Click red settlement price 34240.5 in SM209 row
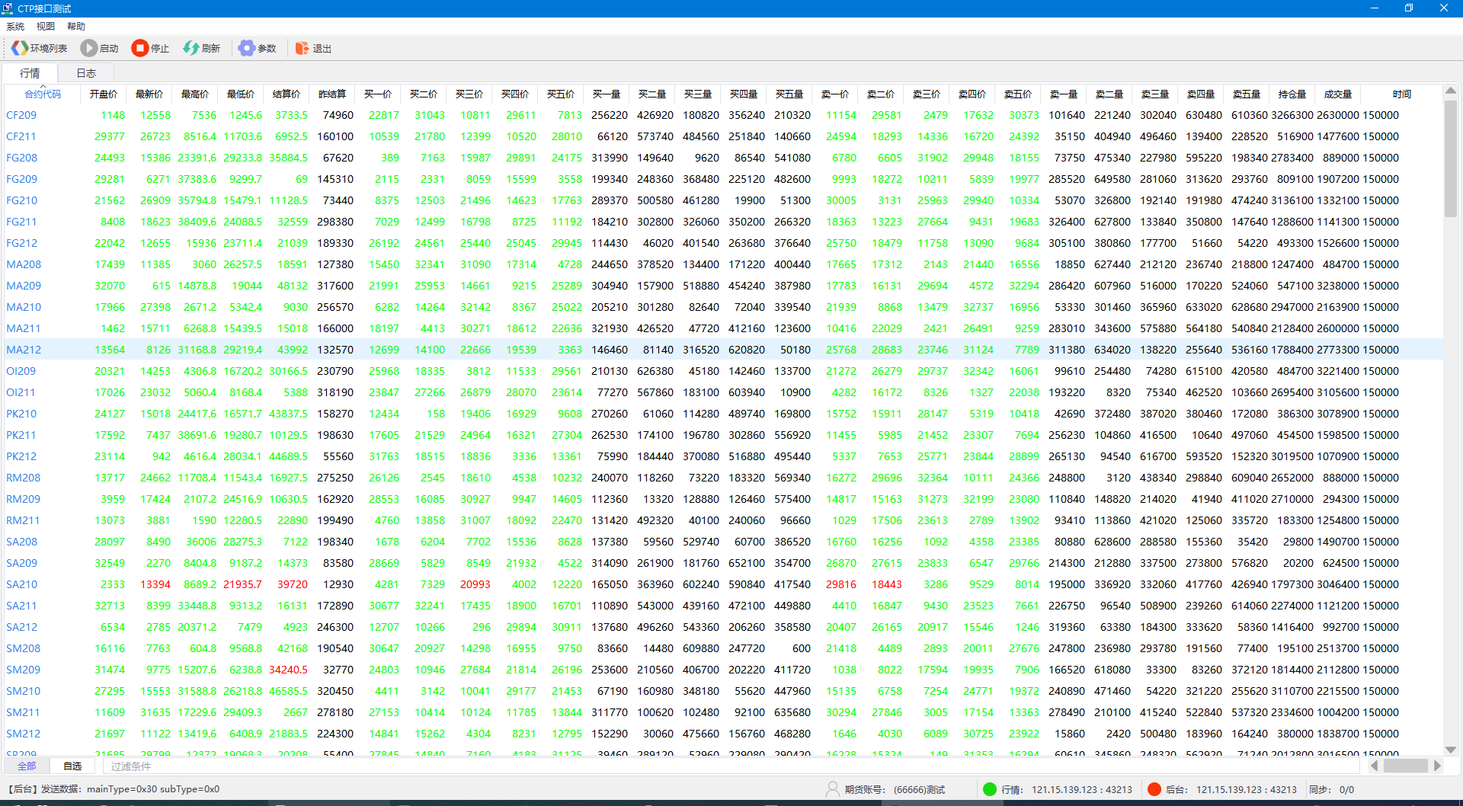Image resolution: width=1463 pixels, height=806 pixels. pos(288,670)
